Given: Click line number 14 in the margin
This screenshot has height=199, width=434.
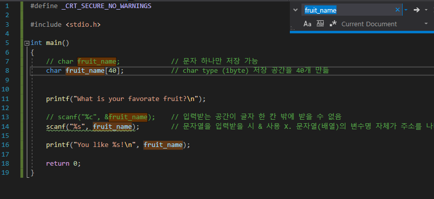Looking at the screenshot, I should (5, 126).
